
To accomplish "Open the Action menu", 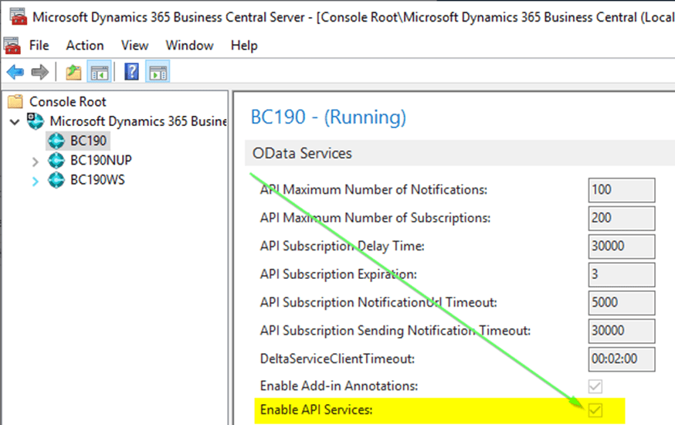I will pyautogui.click(x=84, y=46).
